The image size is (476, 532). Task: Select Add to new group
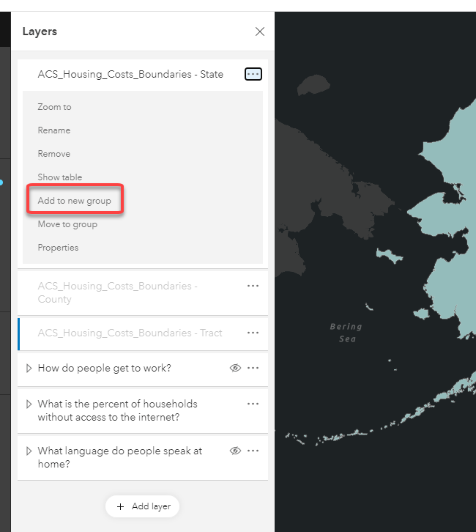tap(75, 201)
